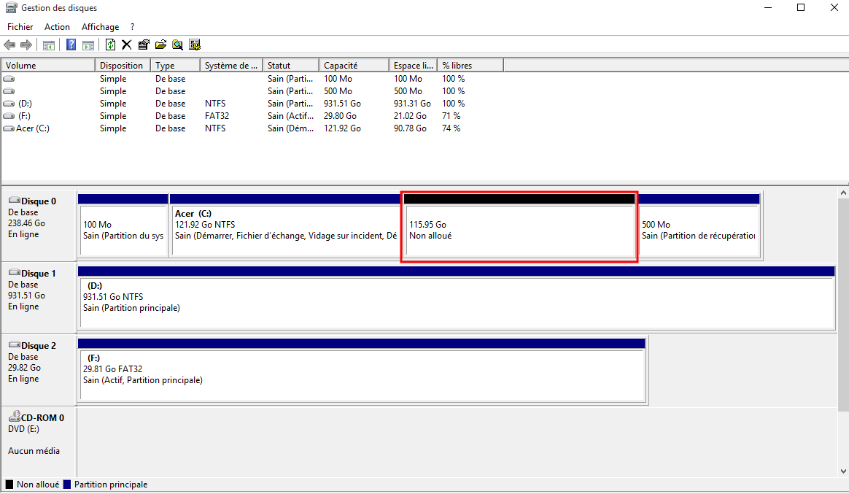Viewport: 849px width, 494px height.
Task: Sort list by the Statut column header
Action: tap(290, 66)
